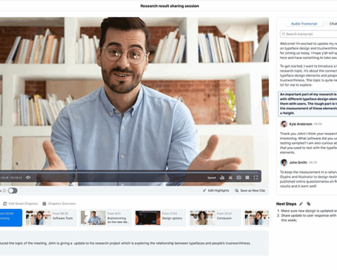The image size is (337, 270).
Task: Click the Next Steps heading
Action: (x=286, y=204)
